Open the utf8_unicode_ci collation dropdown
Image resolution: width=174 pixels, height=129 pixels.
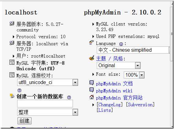point(47,83)
